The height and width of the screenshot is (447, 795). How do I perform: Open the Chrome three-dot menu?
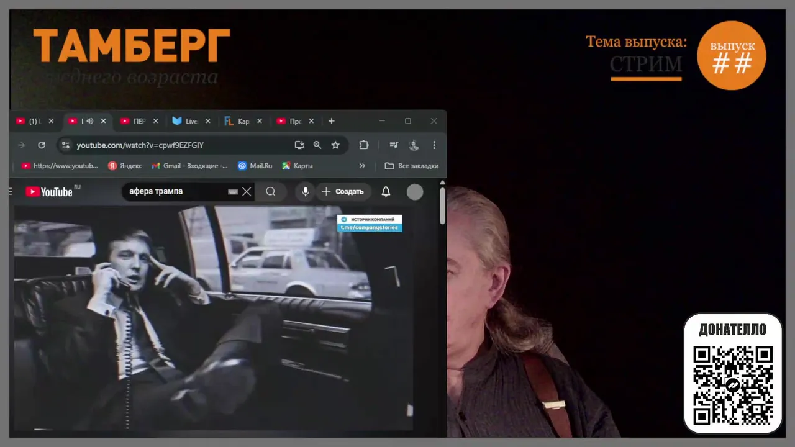(x=434, y=145)
